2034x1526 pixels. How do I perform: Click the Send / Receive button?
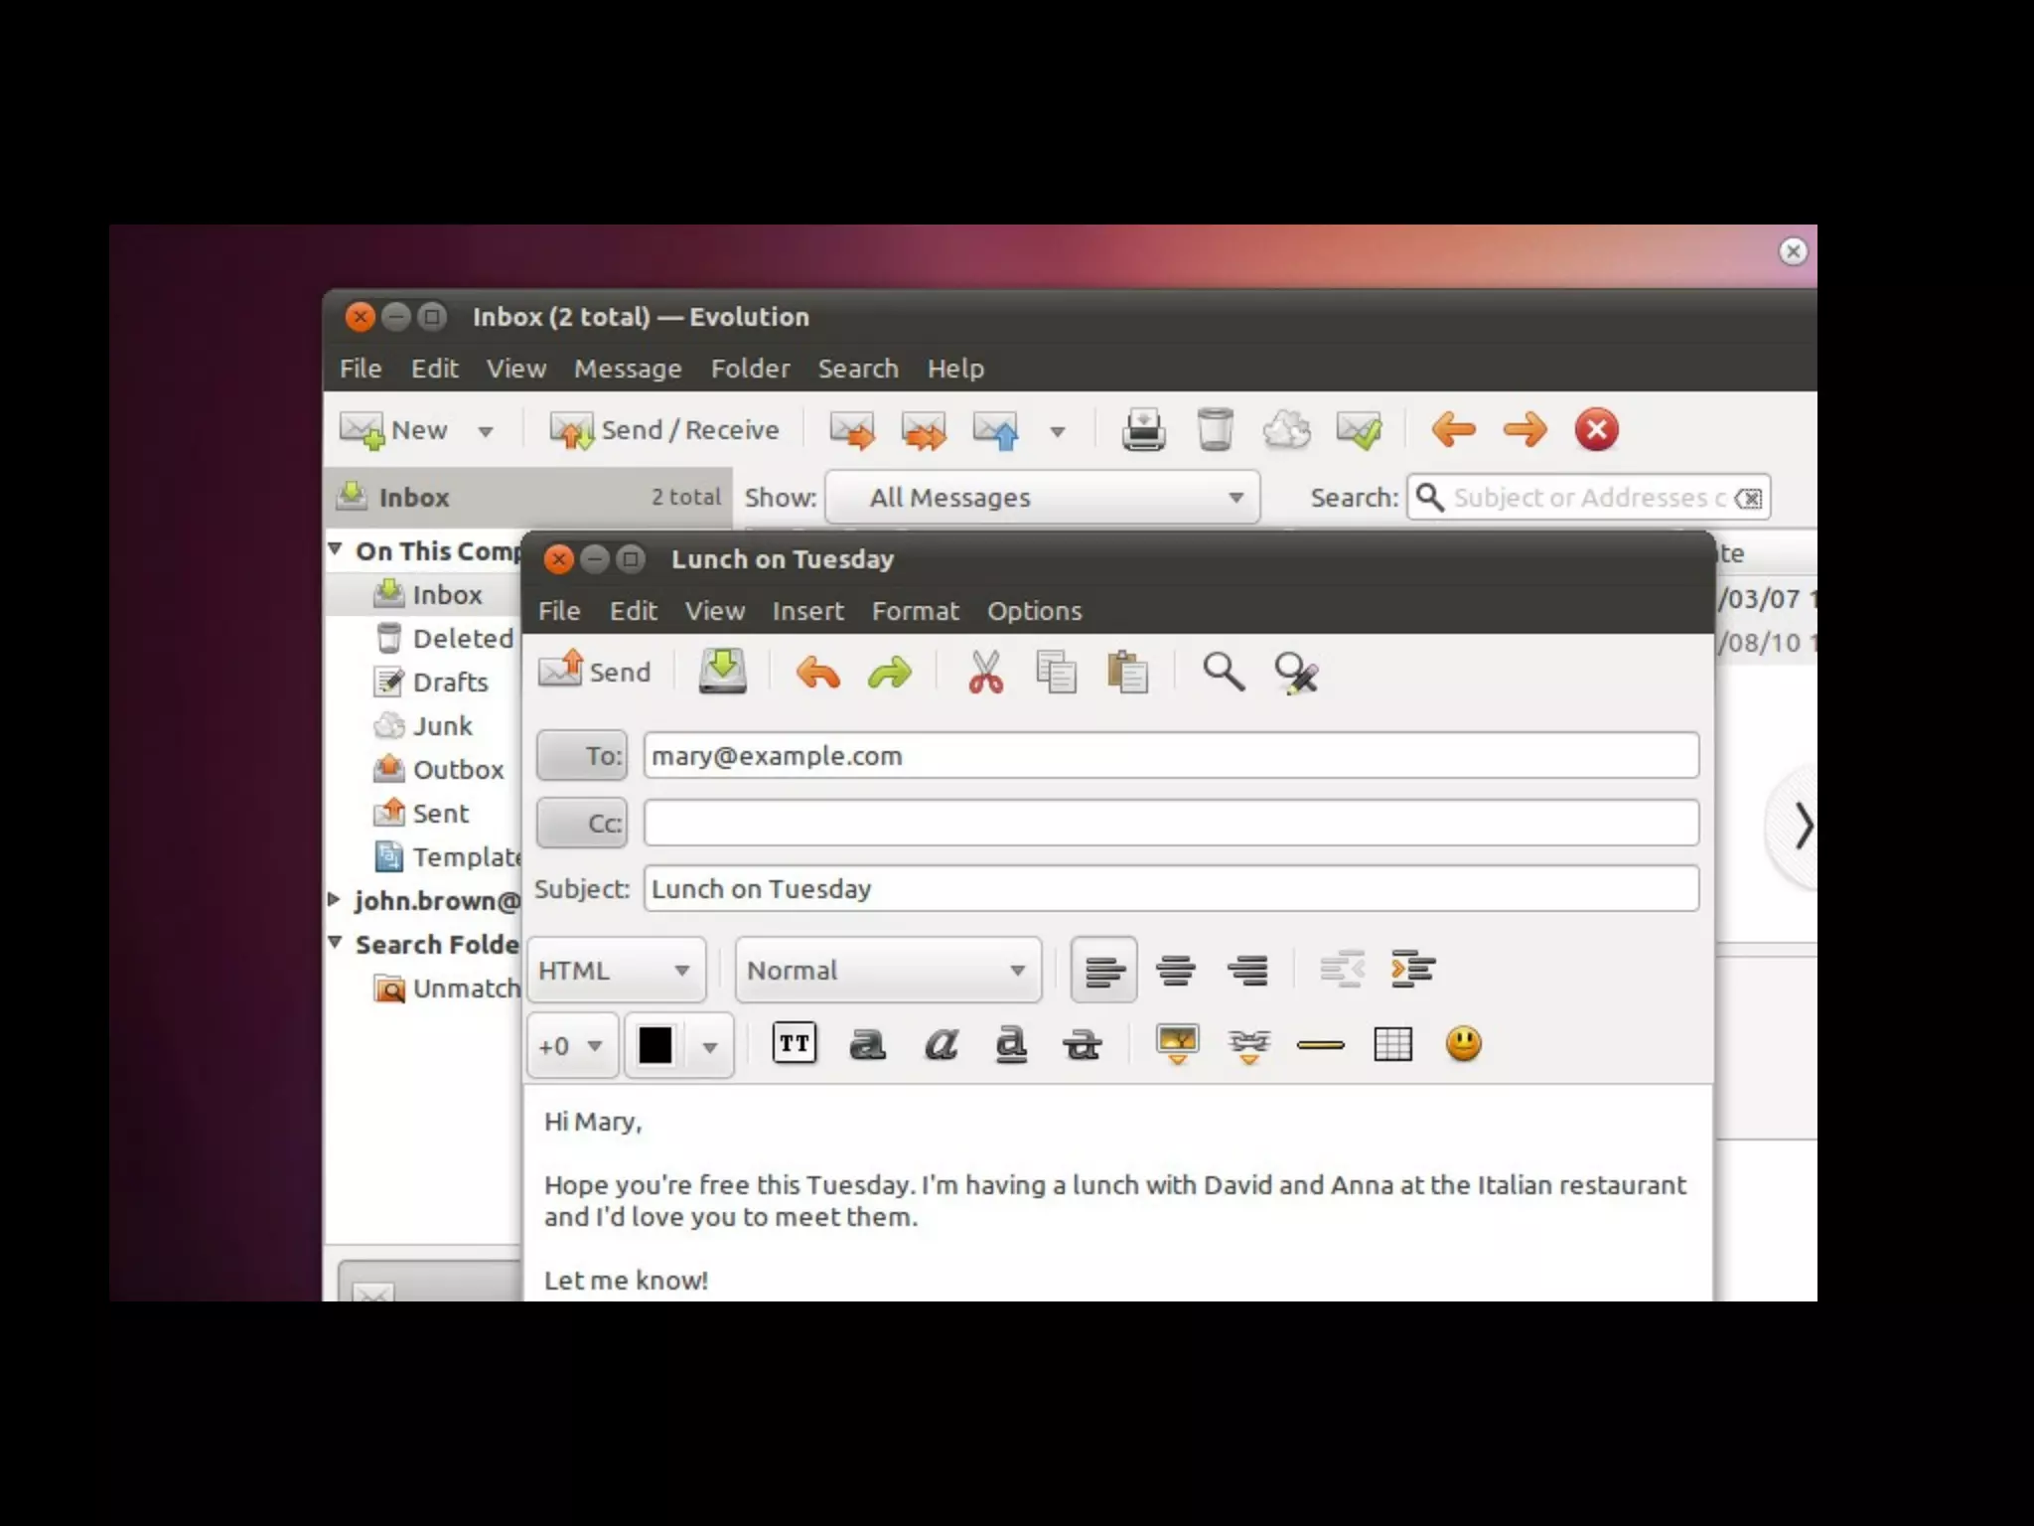[665, 430]
